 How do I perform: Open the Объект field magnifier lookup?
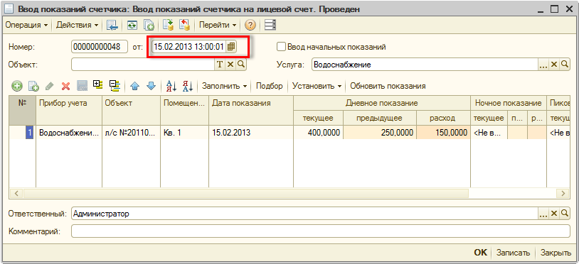[x=240, y=65]
